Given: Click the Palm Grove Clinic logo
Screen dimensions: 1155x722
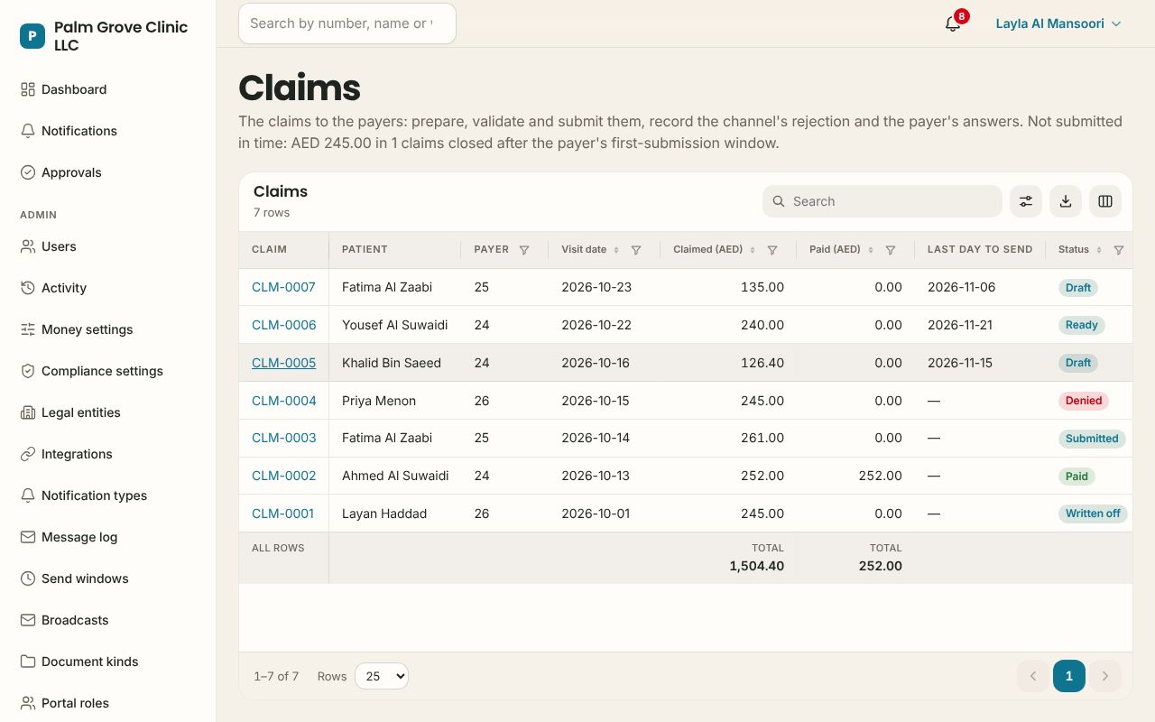Looking at the screenshot, I should click(32, 36).
